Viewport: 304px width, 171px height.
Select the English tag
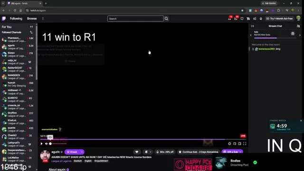[x=88, y=161]
